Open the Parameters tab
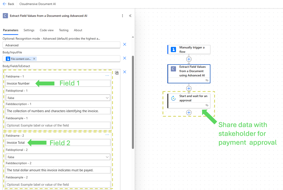 (10, 30)
